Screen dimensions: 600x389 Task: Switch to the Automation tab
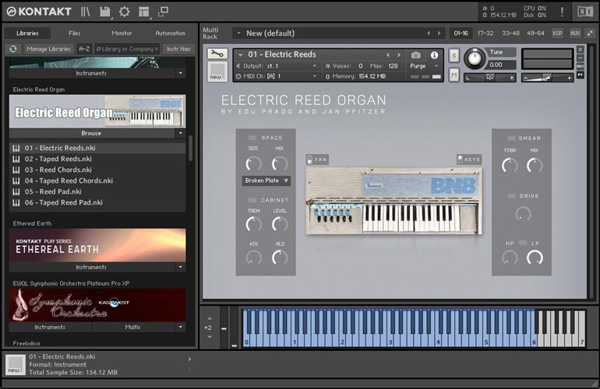pos(170,33)
